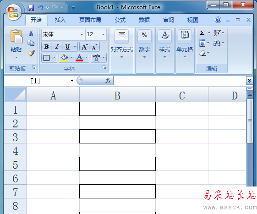This screenshot has height=214, width=257.
Task: Apply yellow fill color bucket
Action: pos(64,58)
